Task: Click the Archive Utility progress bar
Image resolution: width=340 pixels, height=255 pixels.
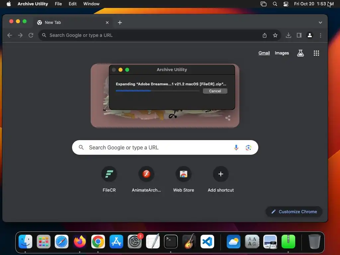Action: click(158, 91)
